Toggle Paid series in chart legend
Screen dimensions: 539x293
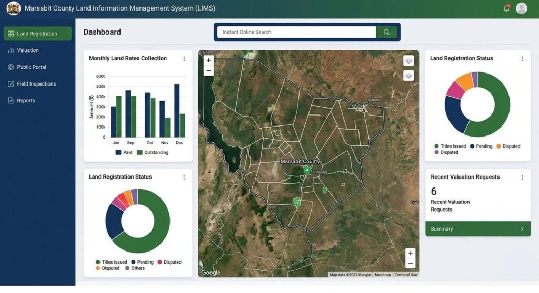(x=124, y=152)
